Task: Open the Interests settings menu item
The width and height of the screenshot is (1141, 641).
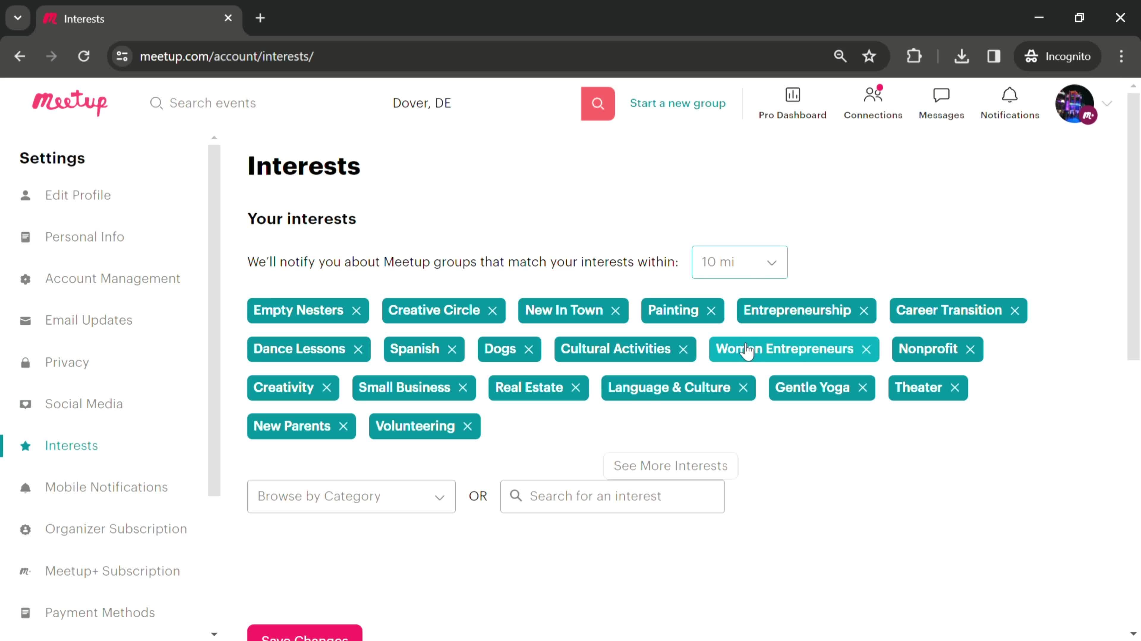Action: (x=71, y=445)
